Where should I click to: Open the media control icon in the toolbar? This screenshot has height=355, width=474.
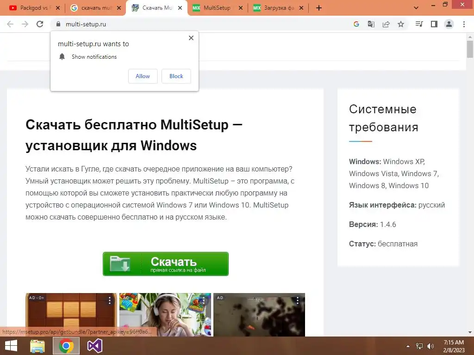(x=419, y=24)
